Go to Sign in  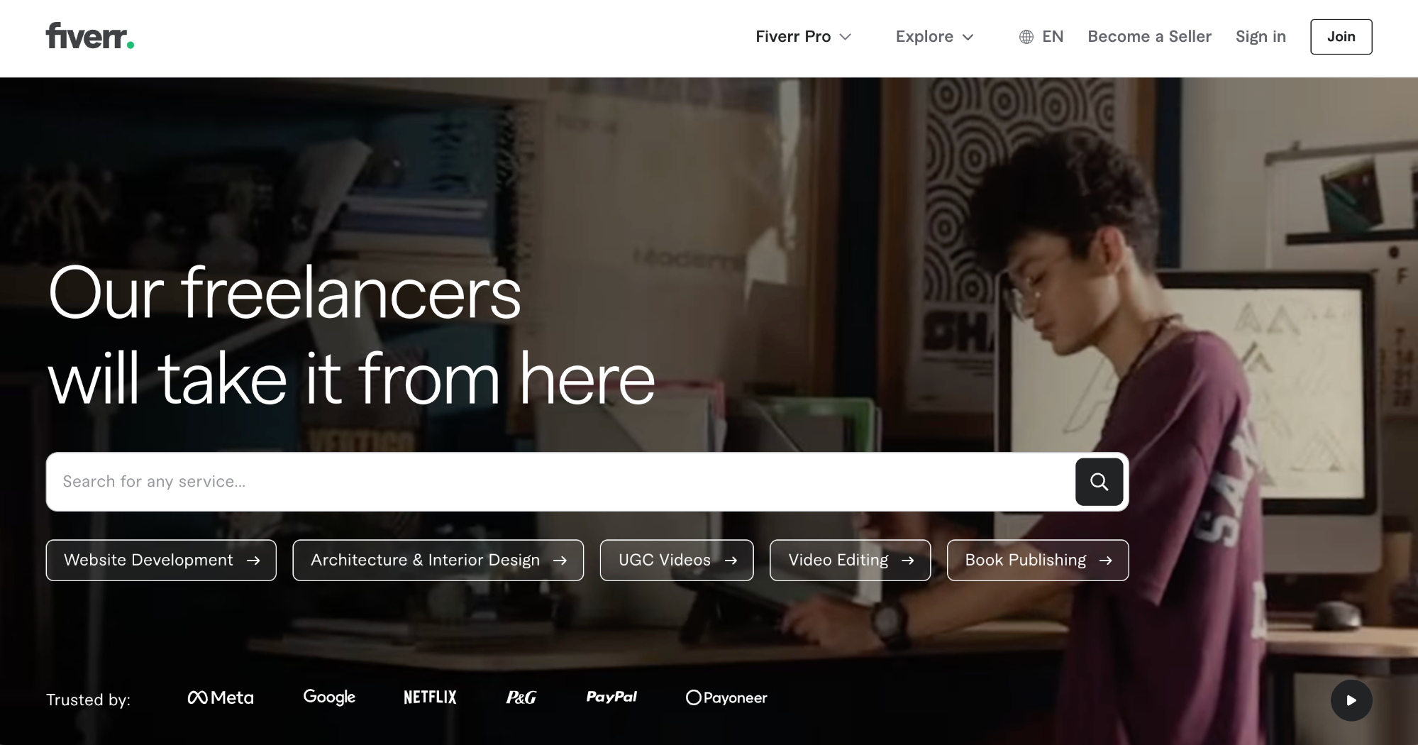click(x=1260, y=37)
